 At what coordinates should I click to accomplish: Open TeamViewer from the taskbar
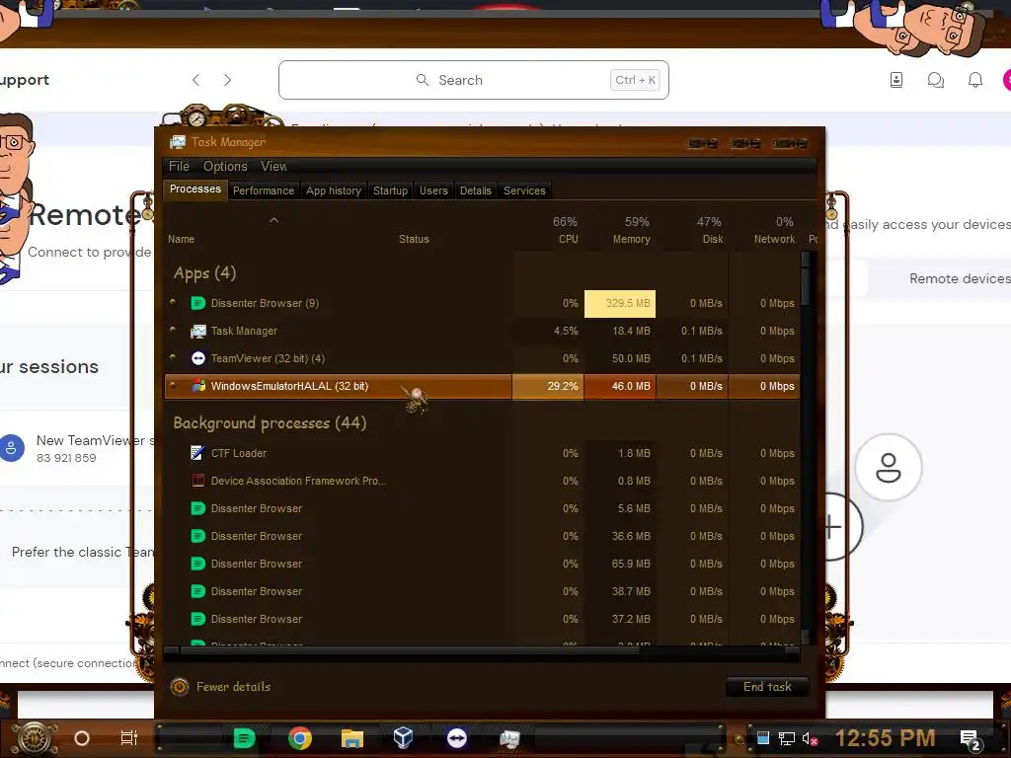point(457,738)
